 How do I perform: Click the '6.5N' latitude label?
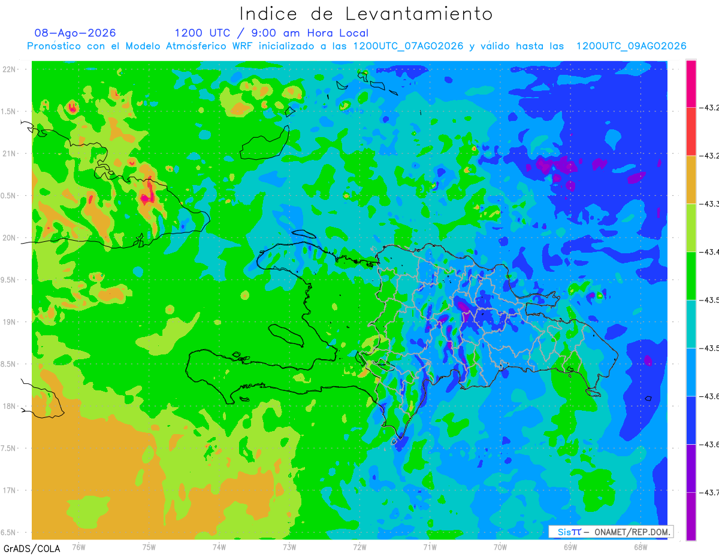[x=10, y=532]
